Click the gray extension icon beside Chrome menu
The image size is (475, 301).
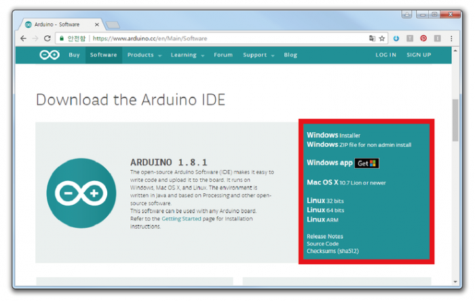pyautogui.click(x=438, y=39)
